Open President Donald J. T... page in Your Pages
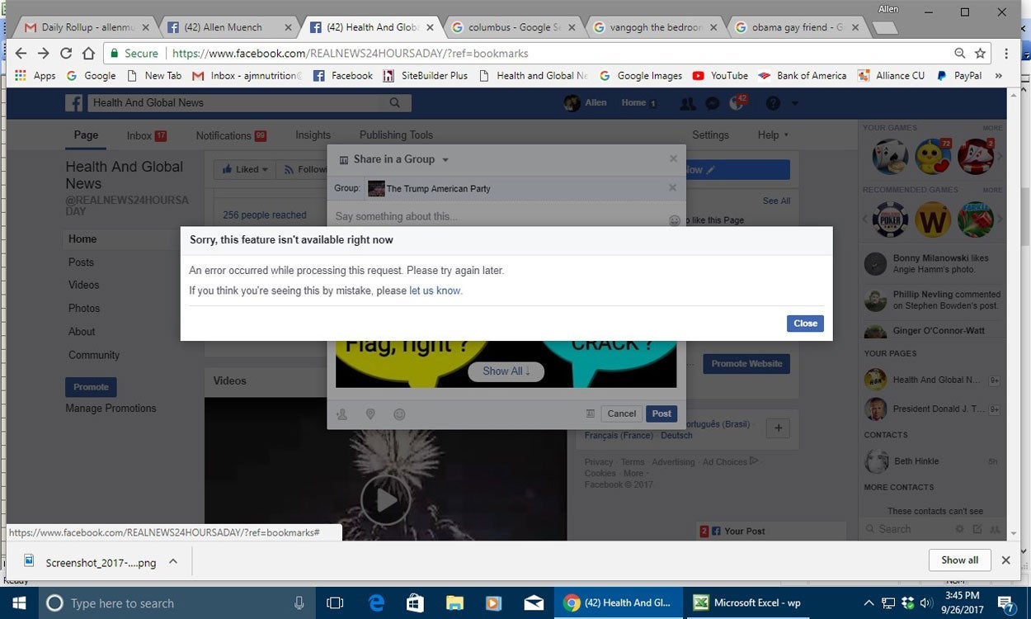Viewport: 1031px width, 619px height. click(933, 408)
